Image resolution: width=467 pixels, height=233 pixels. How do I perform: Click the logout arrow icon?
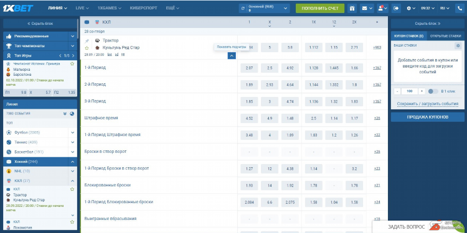tap(396, 8)
